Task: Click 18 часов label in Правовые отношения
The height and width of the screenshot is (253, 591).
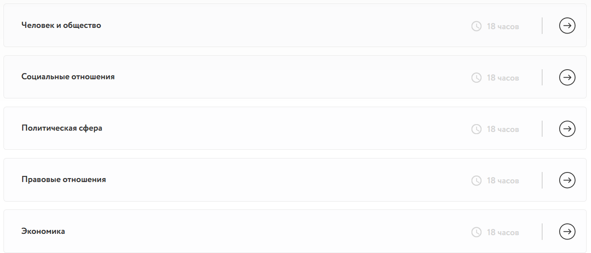Action: click(x=503, y=180)
